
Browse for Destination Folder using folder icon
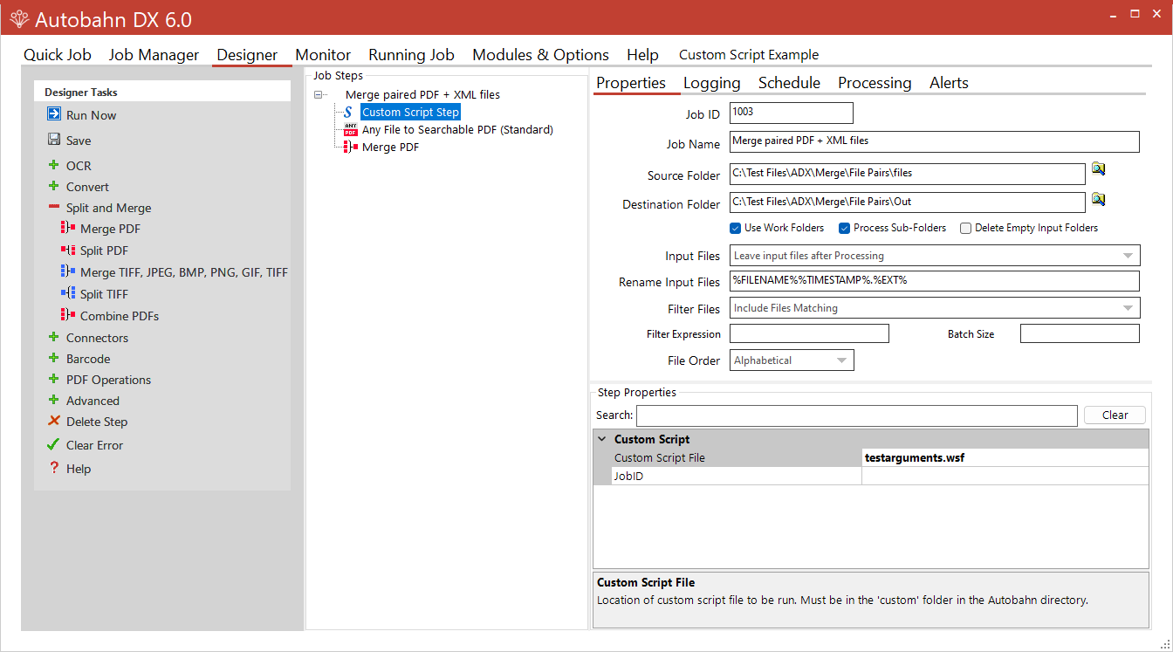point(1098,200)
